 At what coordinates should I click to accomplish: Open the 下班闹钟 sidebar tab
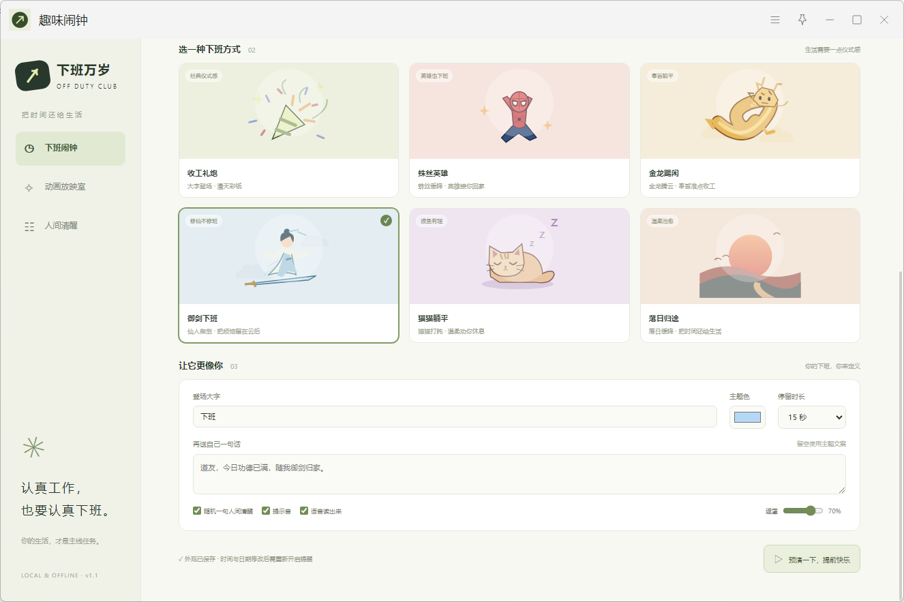pos(70,149)
